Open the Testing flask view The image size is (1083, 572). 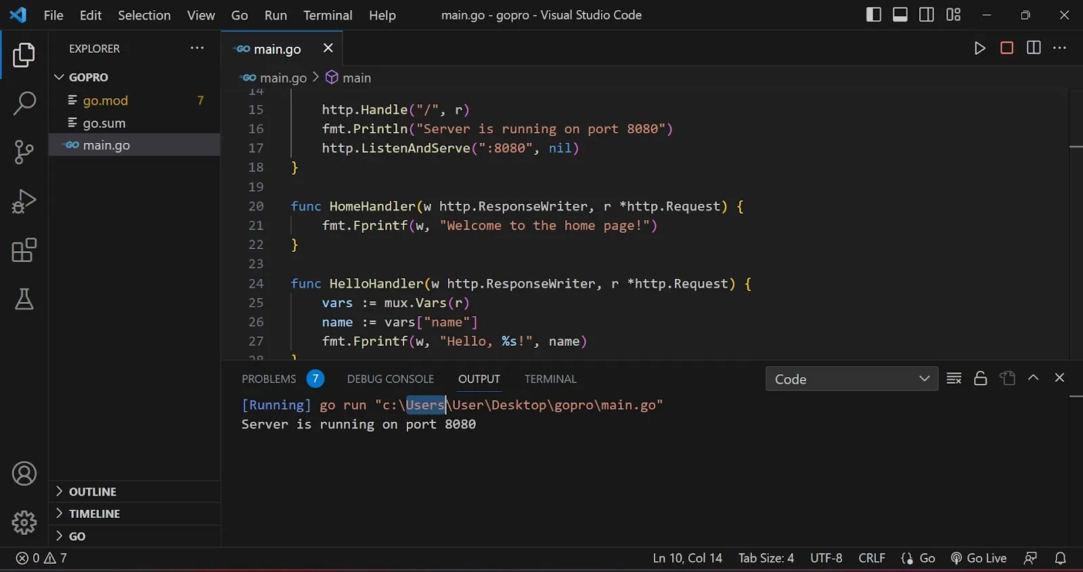pos(24,299)
